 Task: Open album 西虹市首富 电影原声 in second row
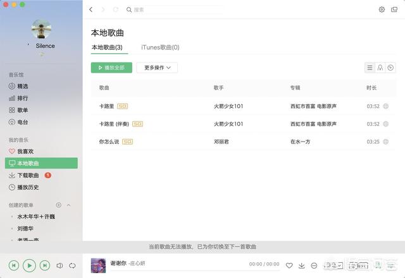tap(313, 124)
